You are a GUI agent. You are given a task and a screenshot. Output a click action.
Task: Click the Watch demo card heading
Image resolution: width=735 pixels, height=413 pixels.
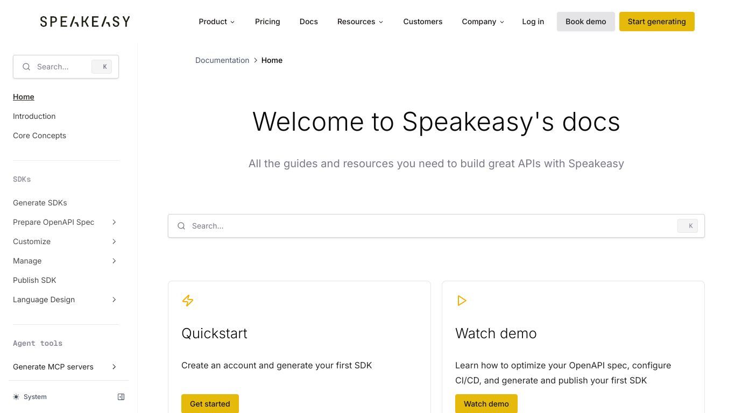496,333
